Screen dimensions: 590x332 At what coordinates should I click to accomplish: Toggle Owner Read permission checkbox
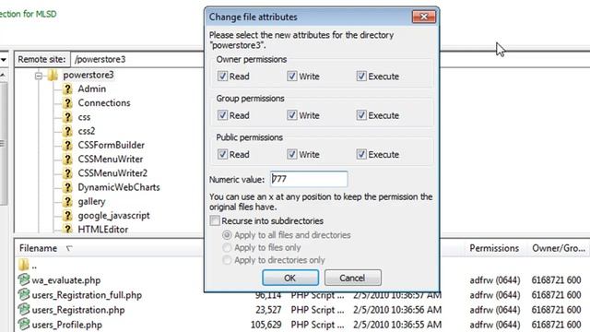222,76
